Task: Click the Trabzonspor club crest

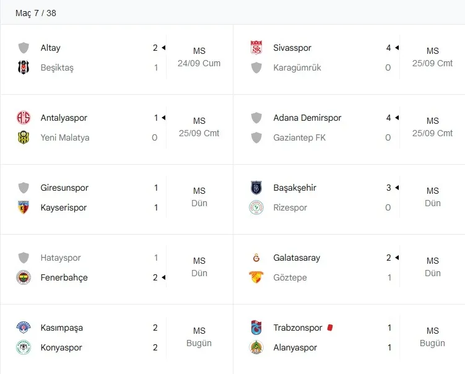Action: (256, 328)
